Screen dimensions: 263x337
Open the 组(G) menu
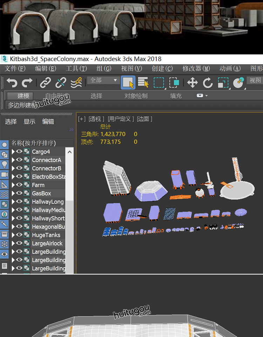click(104, 68)
